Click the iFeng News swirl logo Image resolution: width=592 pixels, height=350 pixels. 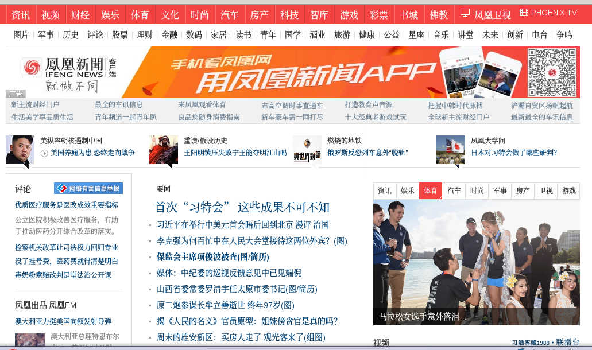coord(32,67)
